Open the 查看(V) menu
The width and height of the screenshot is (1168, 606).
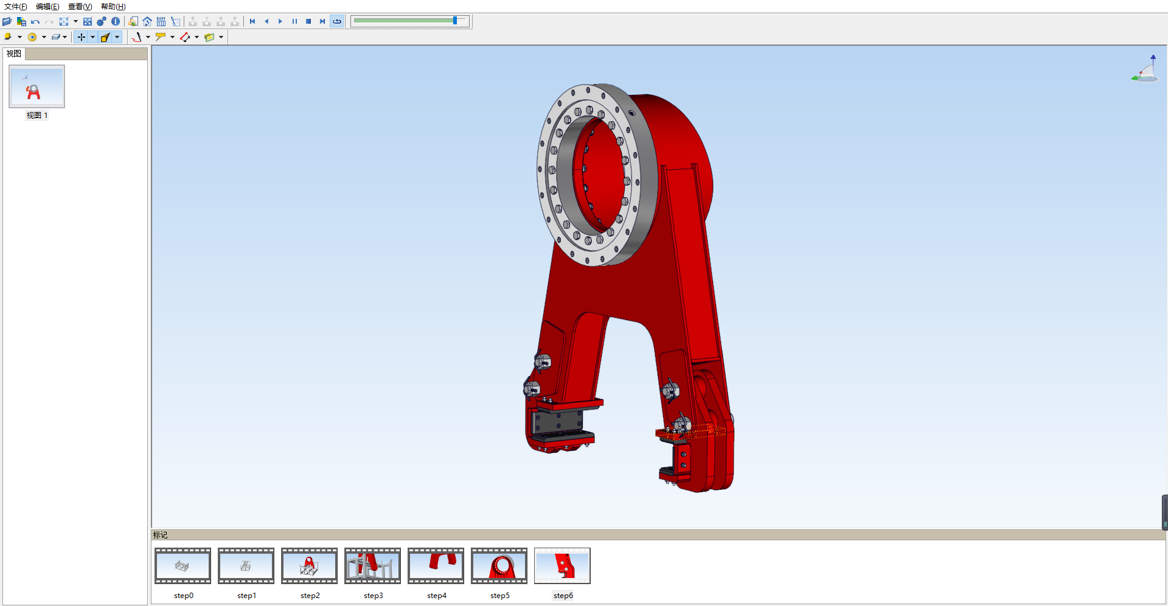(80, 7)
